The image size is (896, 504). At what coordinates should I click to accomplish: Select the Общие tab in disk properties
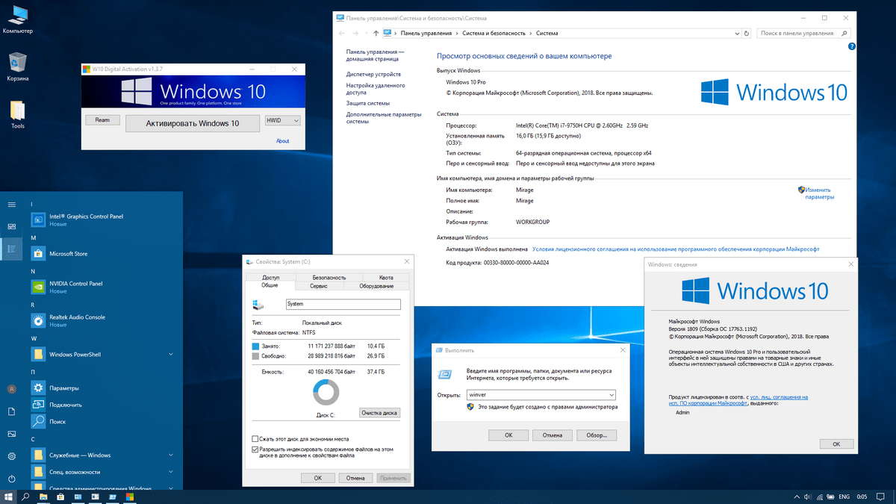click(270, 285)
